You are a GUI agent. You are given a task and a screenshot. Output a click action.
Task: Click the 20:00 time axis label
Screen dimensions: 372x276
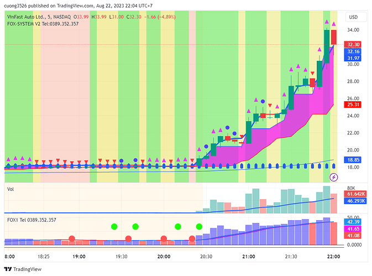164,257
